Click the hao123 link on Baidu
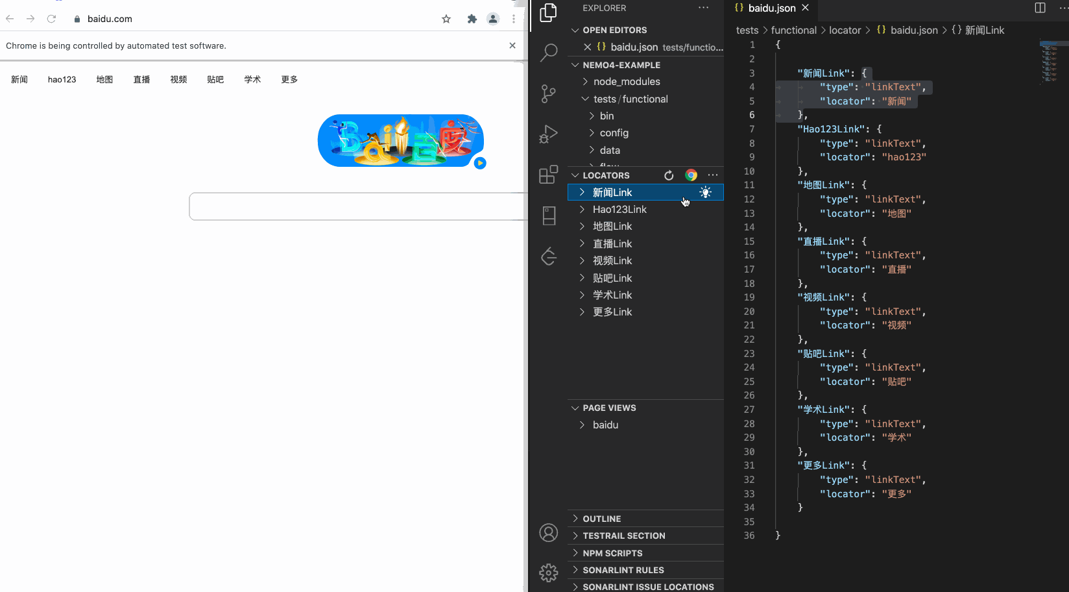1069x592 pixels. (x=62, y=79)
